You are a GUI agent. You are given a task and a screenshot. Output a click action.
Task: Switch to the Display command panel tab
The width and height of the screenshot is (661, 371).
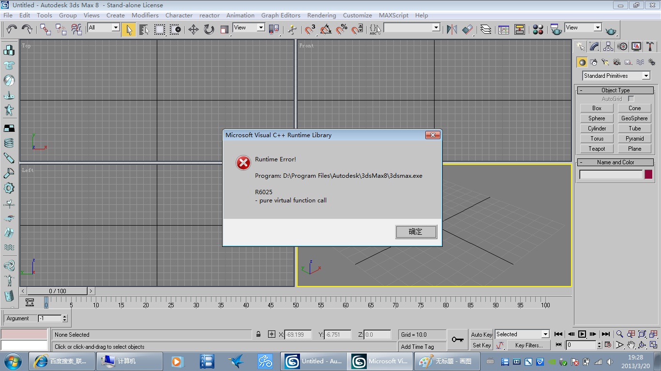(637, 46)
